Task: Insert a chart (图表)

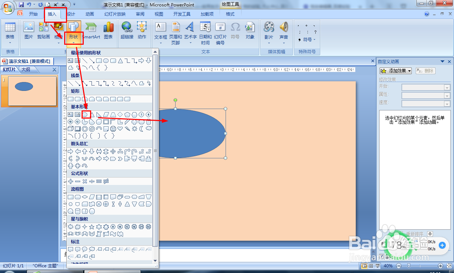Action: coord(108,31)
